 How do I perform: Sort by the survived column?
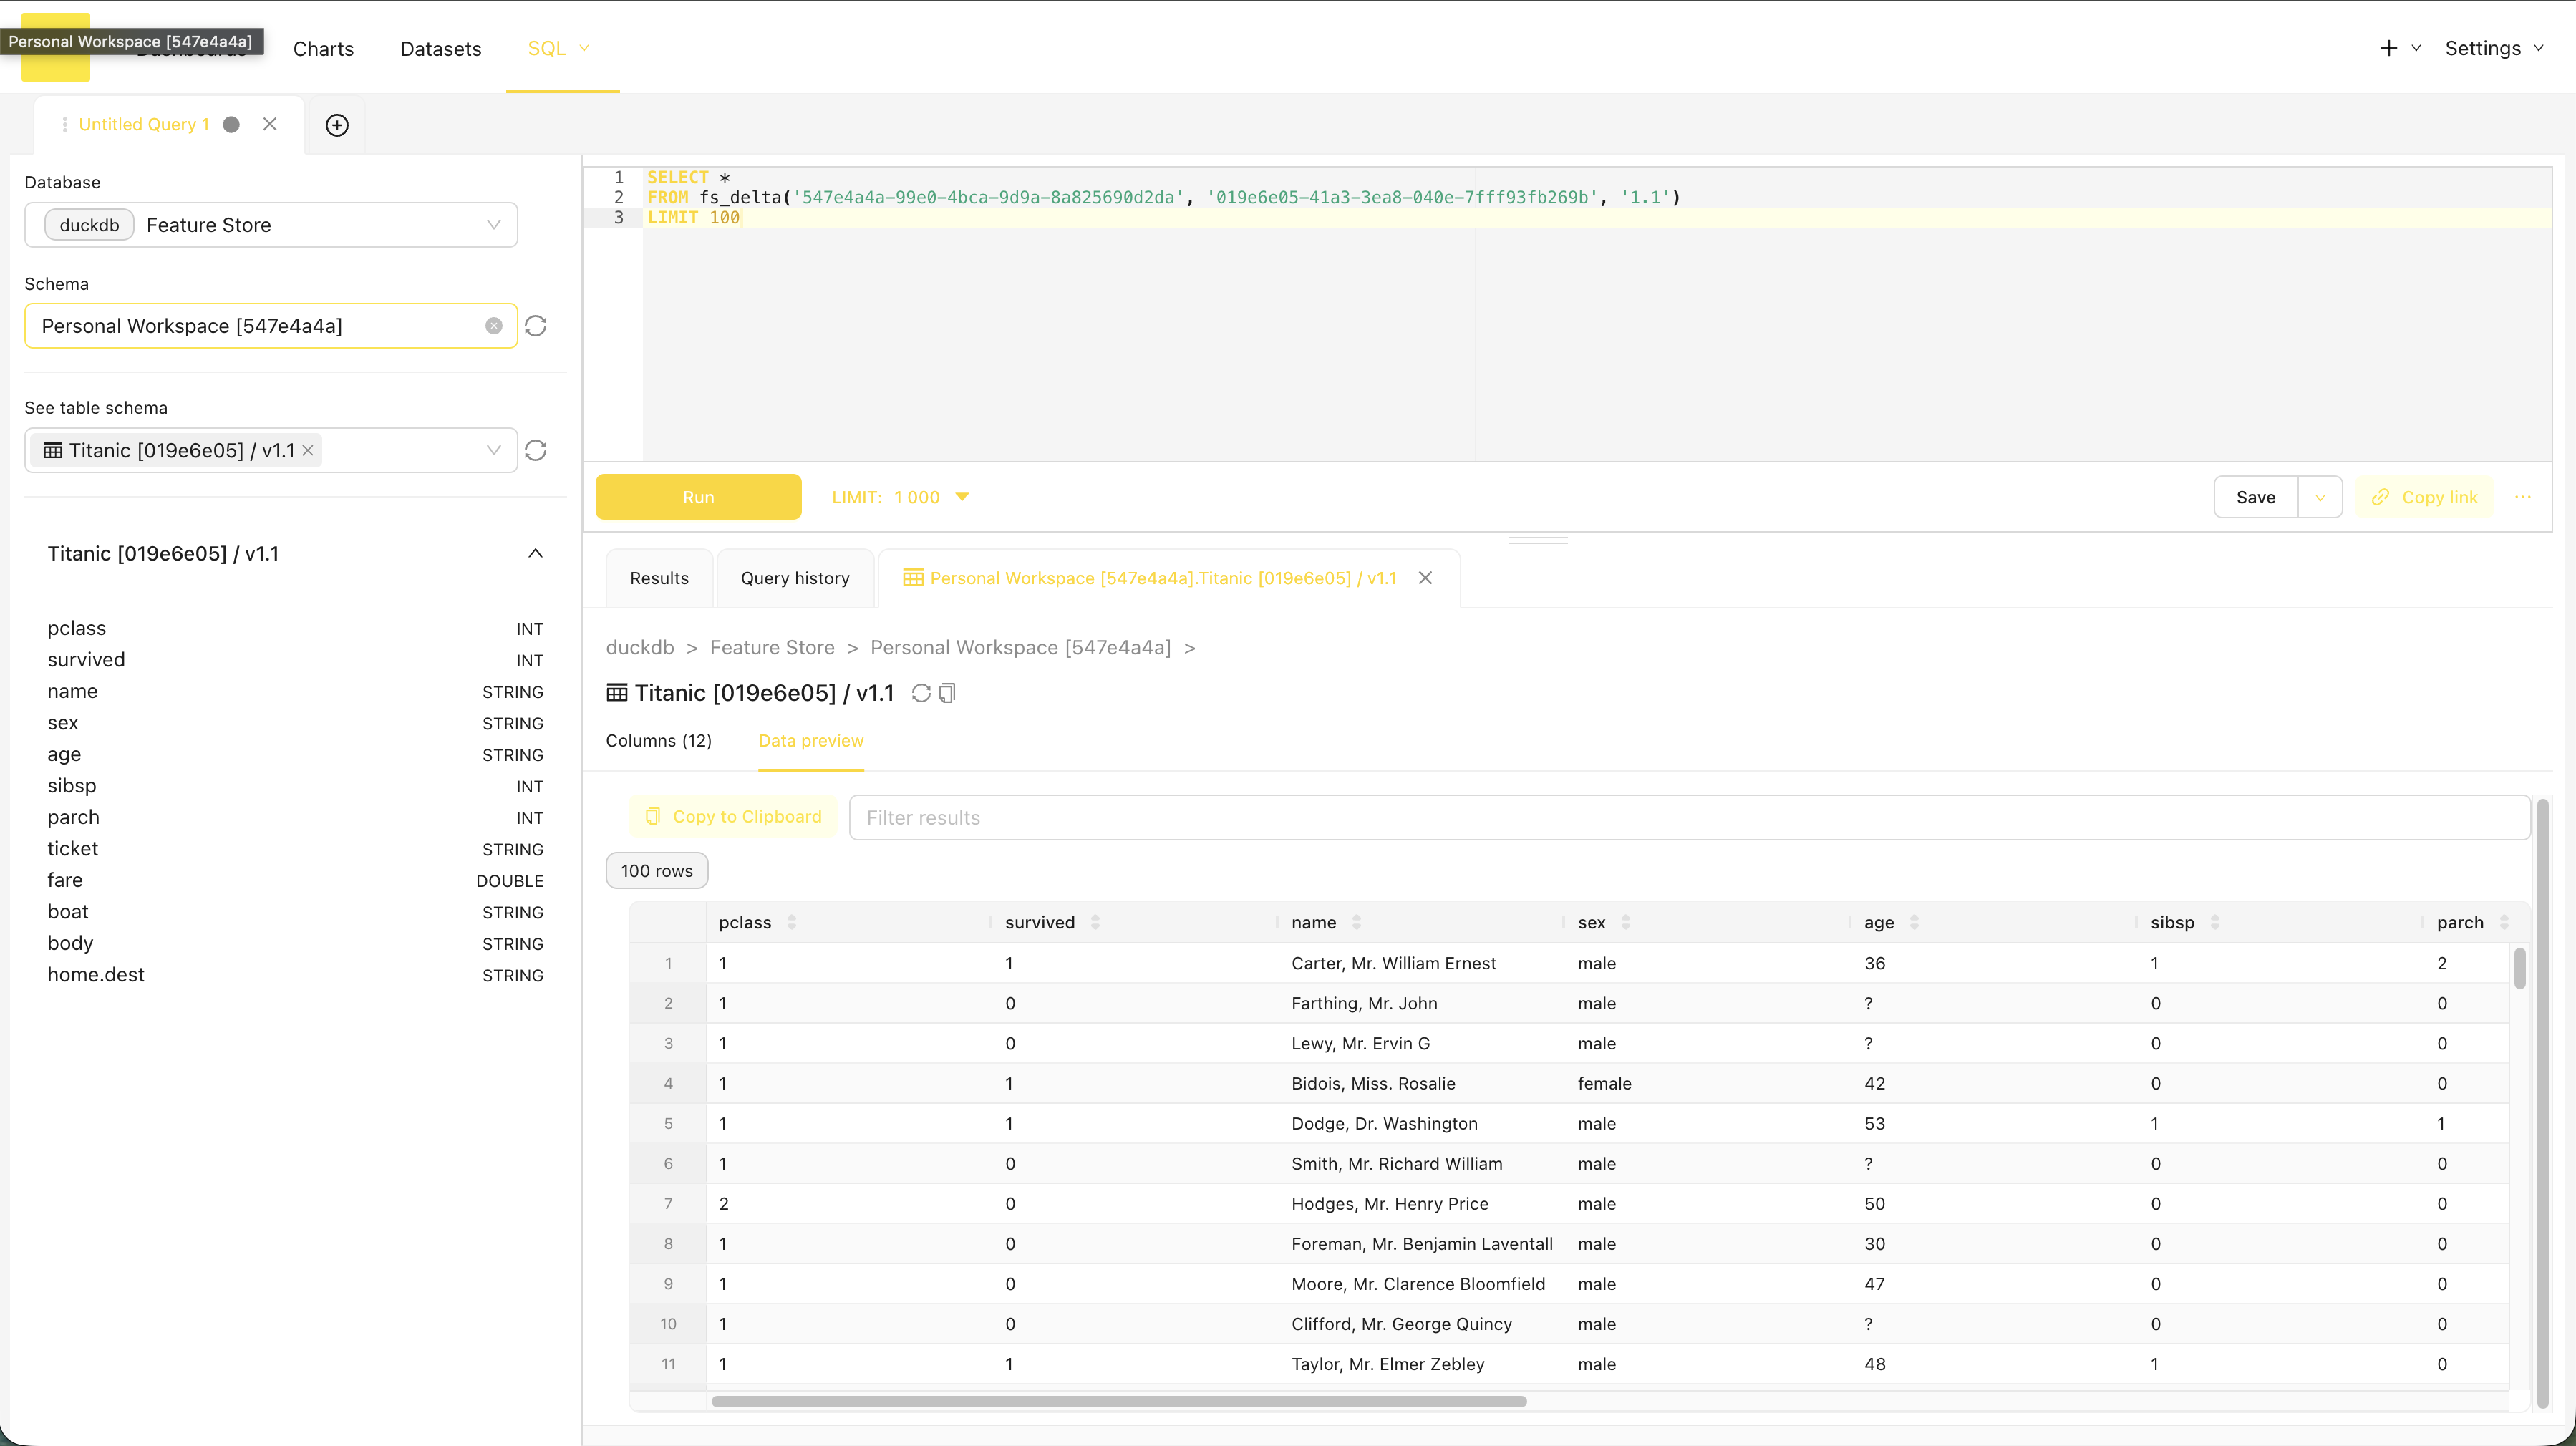coord(1095,922)
